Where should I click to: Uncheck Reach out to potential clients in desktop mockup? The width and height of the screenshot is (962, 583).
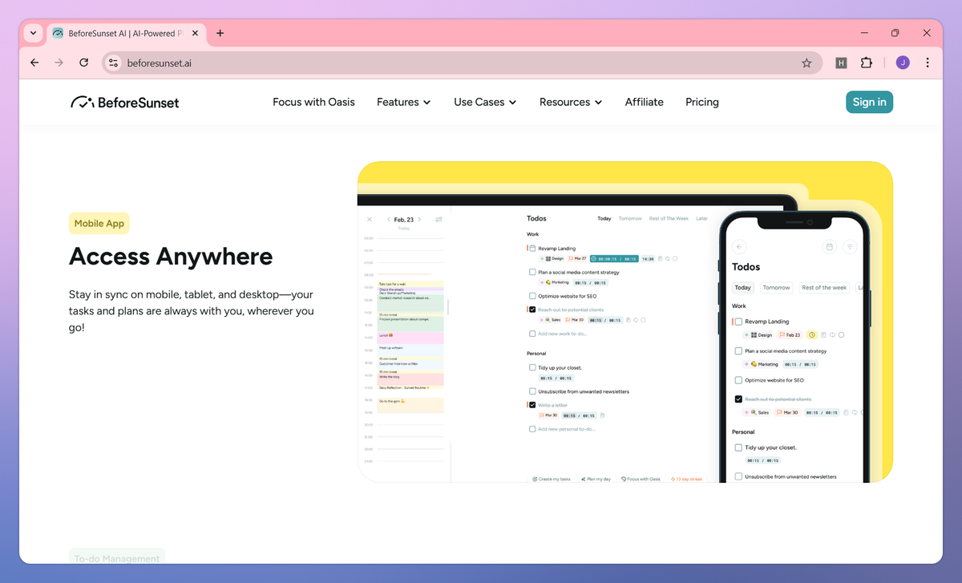(532, 309)
